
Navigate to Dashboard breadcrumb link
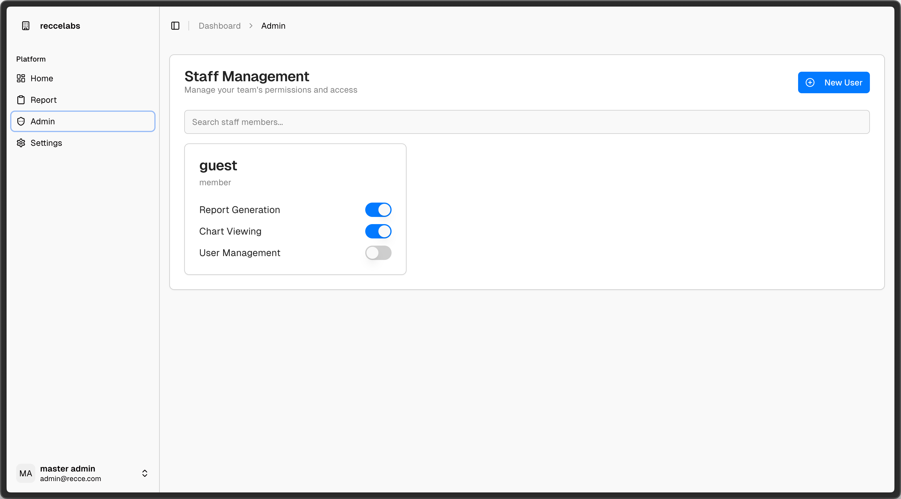219,26
